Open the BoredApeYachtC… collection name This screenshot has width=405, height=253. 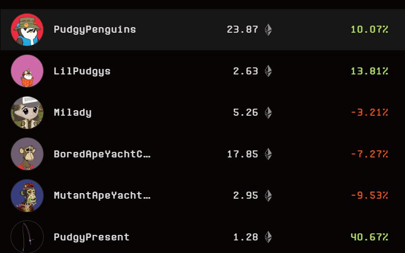(x=102, y=154)
